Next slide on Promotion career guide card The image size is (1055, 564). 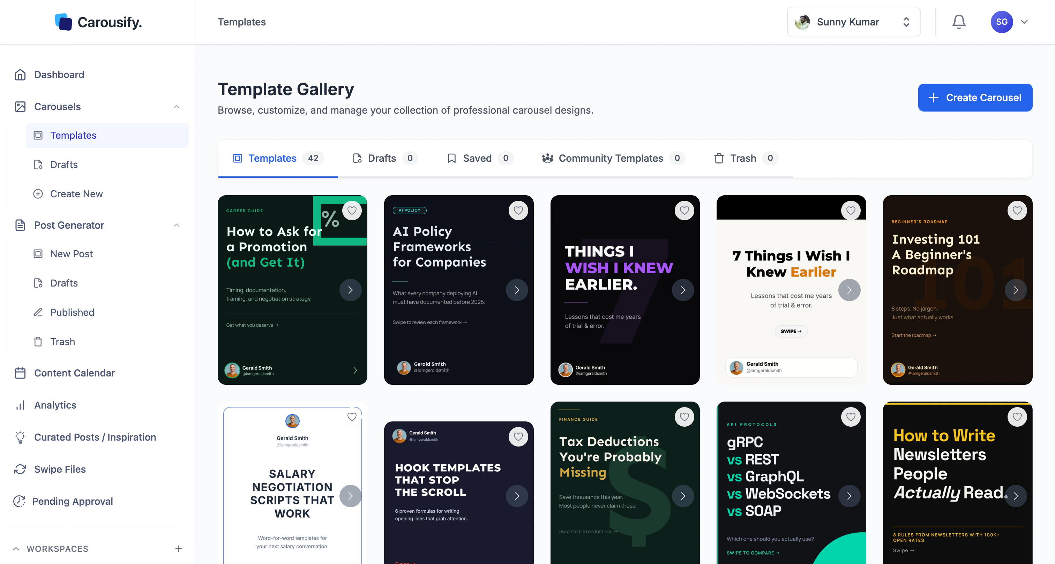[350, 290]
